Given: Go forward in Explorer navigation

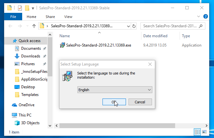Looking at the screenshot, I should tap(20, 26).
